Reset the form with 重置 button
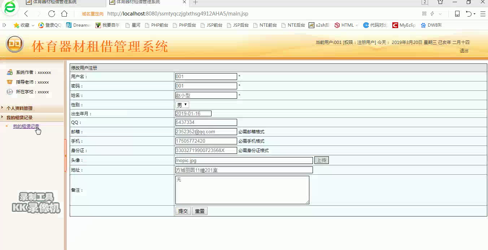 click(200, 211)
